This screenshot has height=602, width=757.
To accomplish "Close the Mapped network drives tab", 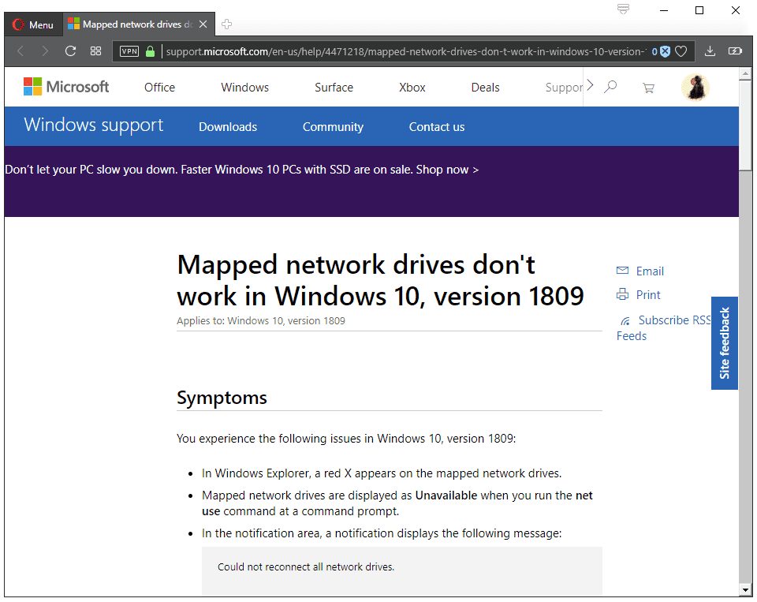I will pyautogui.click(x=203, y=24).
